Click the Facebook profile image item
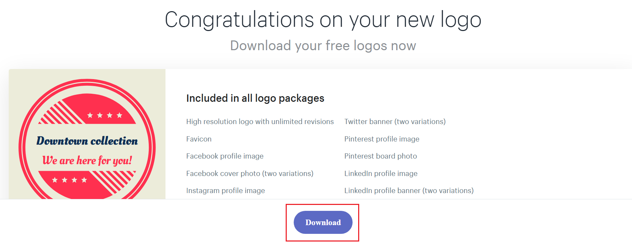 (x=225, y=156)
